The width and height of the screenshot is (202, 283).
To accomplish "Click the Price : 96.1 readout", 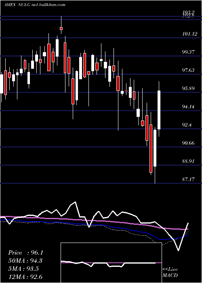I will (25, 253).
